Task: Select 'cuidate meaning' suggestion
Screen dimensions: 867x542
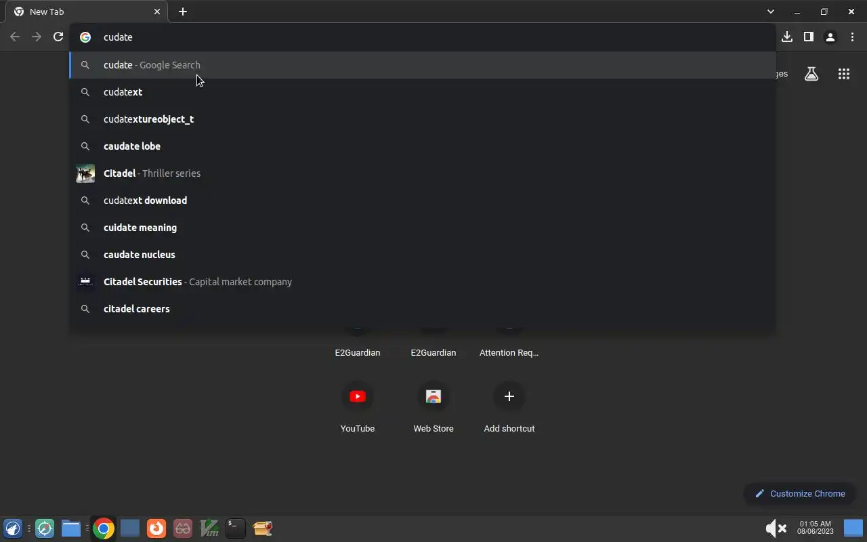Action: (x=423, y=228)
